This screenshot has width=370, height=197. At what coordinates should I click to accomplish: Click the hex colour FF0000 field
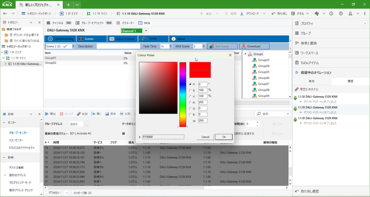163,137
